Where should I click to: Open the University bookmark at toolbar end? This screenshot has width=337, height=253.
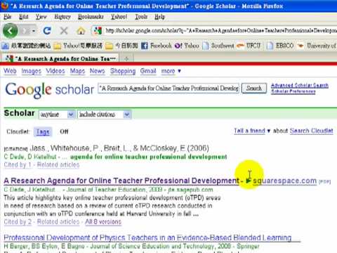point(317,46)
